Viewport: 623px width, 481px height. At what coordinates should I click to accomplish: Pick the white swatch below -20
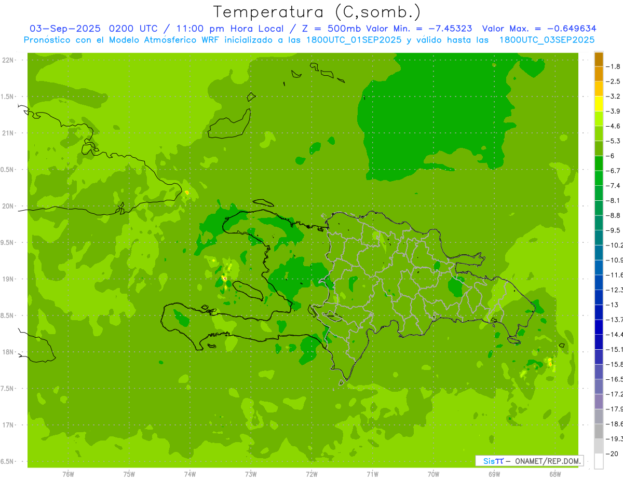point(599,461)
